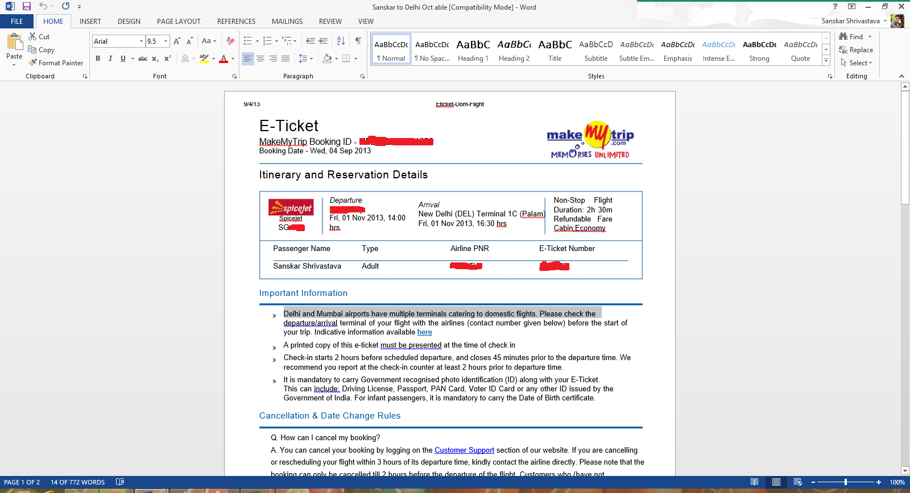The image size is (910, 493).
Task: Undo the last action
Action: coord(43,6)
